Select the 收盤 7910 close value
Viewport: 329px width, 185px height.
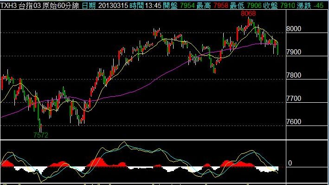279,6
